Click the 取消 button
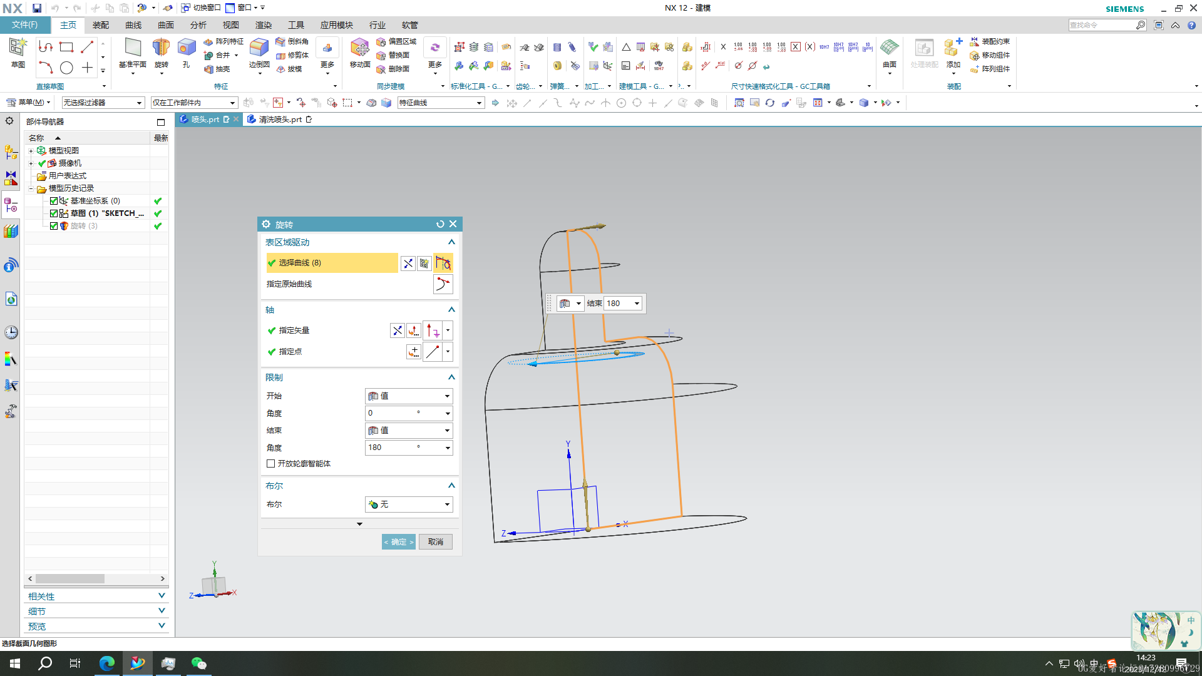The image size is (1202, 676). tap(436, 542)
